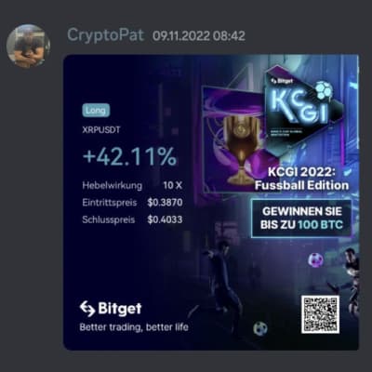Click CryptoPat's profile avatar

click(x=29, y=46)
